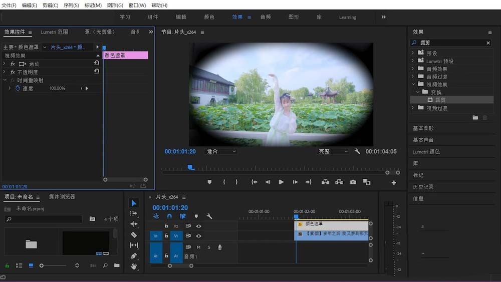Click the project thumbnail zoom slider

click(x=54, y=265)
